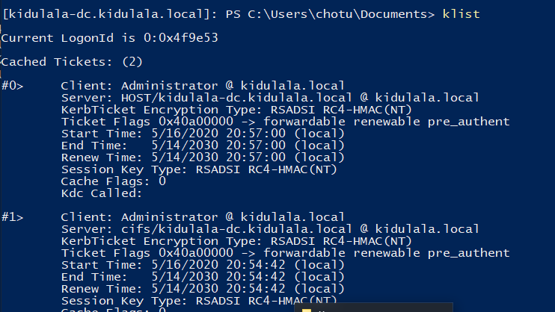Viewport: 555px width, 312px height.
Task: Click the Cached Tickets: (2) line
Action: 72,61
